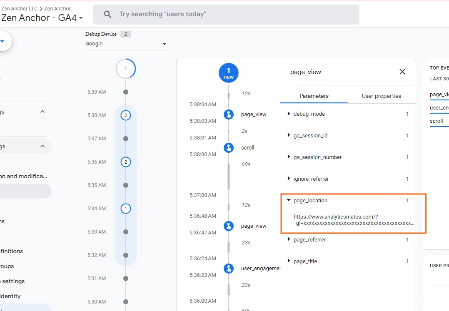Image resolution: width=449 pixels, height=311 pixels.
Task: Select the 5:36 AM bubble with 2 events
Action: (x=126, y=162)
